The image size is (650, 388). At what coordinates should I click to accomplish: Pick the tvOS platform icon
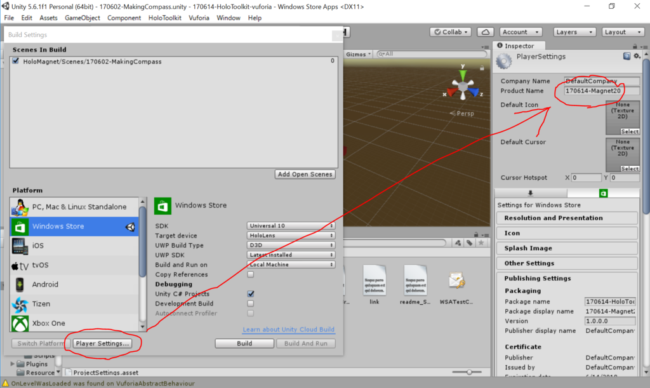[20, 265]
